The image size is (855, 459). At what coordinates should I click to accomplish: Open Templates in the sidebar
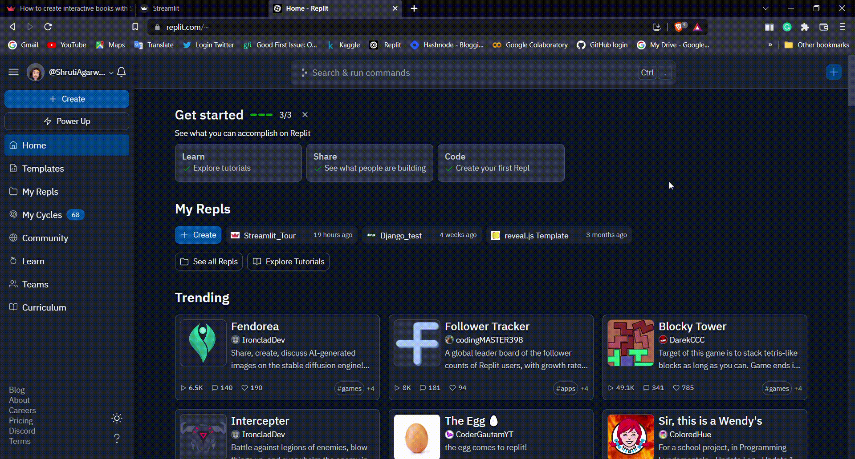pyautogui.click(x=43, y=169)
